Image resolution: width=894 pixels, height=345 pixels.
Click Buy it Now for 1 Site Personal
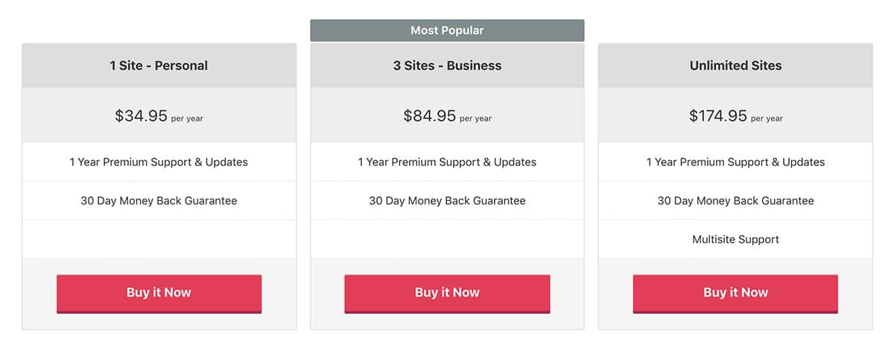point(159,294)
